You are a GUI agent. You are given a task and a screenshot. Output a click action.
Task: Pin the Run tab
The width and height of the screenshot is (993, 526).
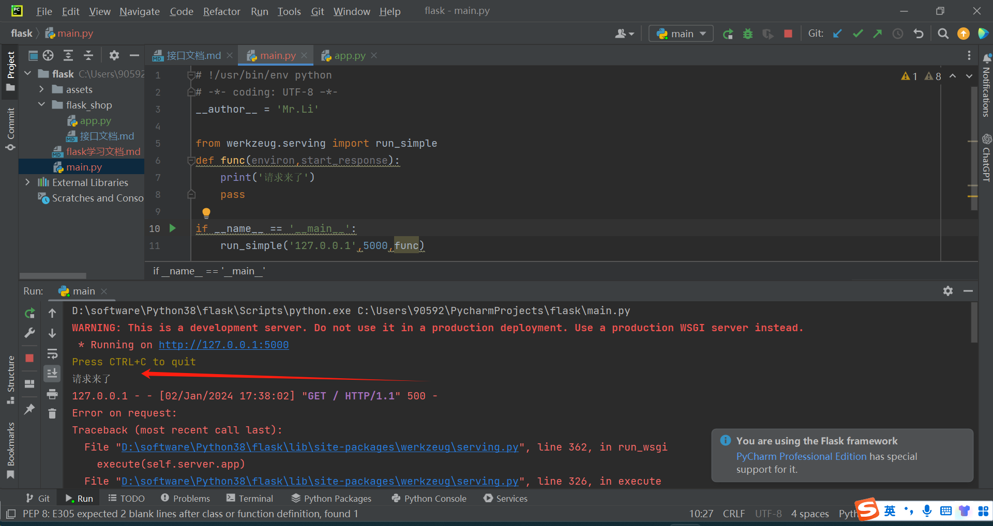[x=29, y=409]
